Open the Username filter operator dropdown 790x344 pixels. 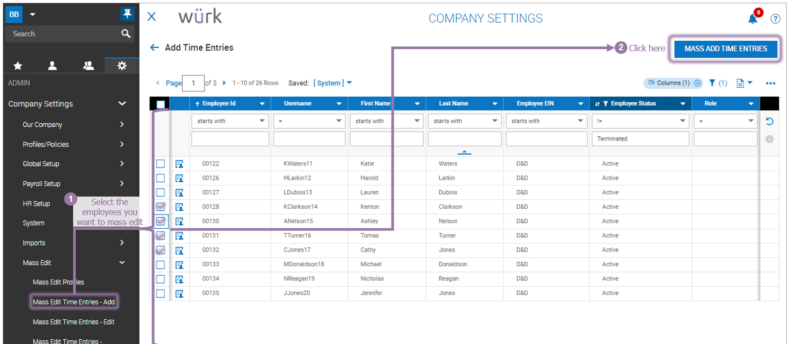coord(309,121)
